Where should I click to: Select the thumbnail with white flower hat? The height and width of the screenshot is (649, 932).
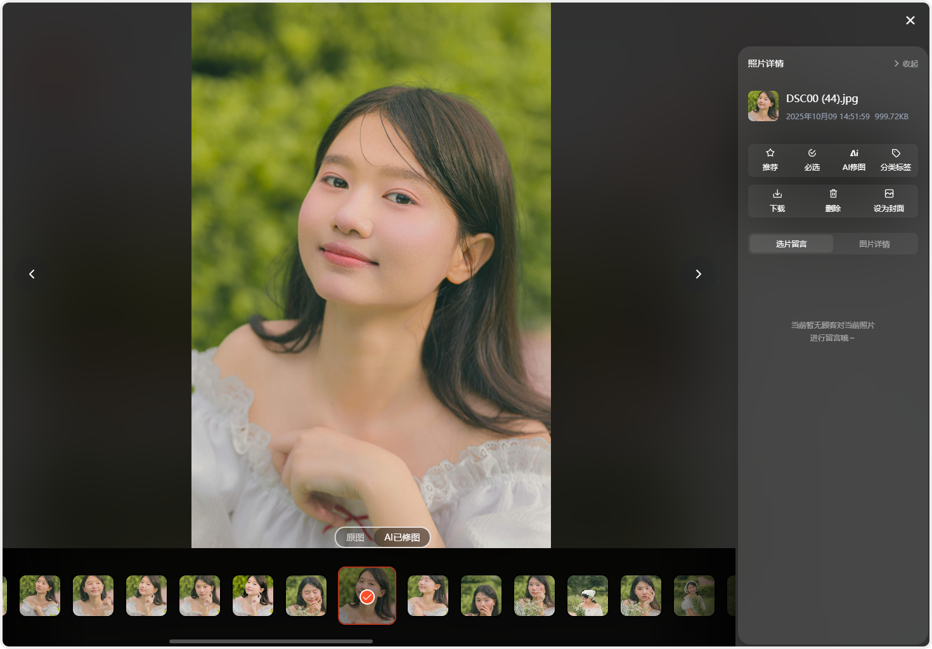[x=588, y=596]
